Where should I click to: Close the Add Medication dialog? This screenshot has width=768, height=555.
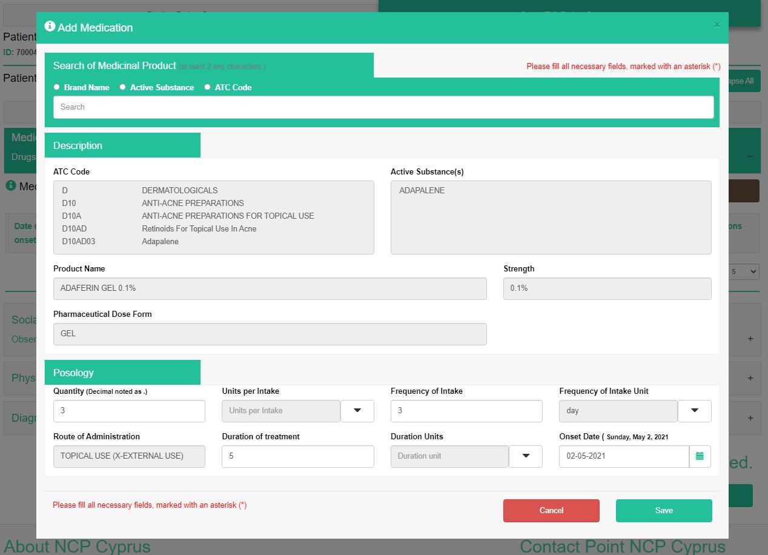(x=717, y=25)
